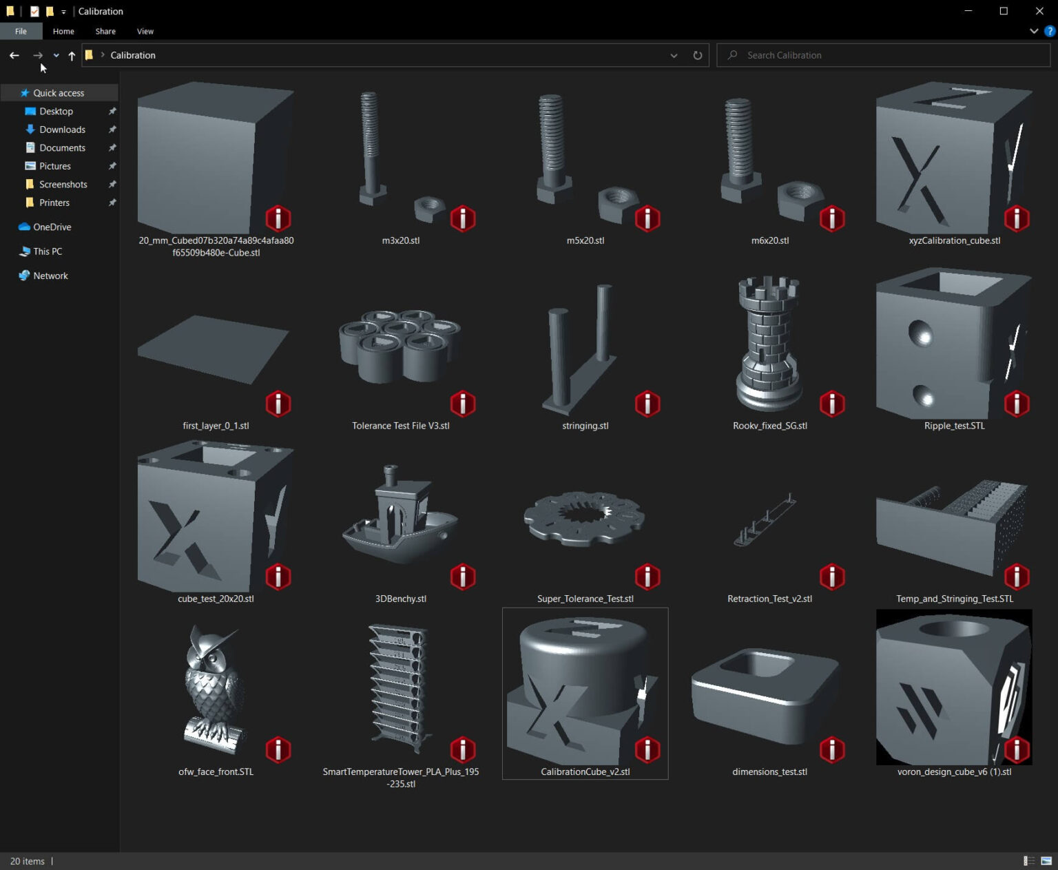1058x870 pixels.
Task: Click the Network icon in sidebar
Action: (x=25, y=276)
